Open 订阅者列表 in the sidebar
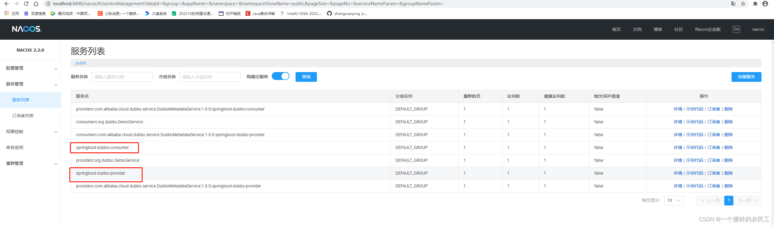 [x=31, y=116]
